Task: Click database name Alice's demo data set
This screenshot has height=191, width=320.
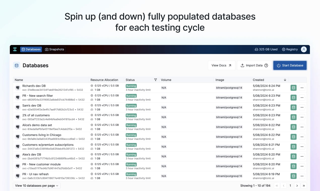Action: pos(37,125)
